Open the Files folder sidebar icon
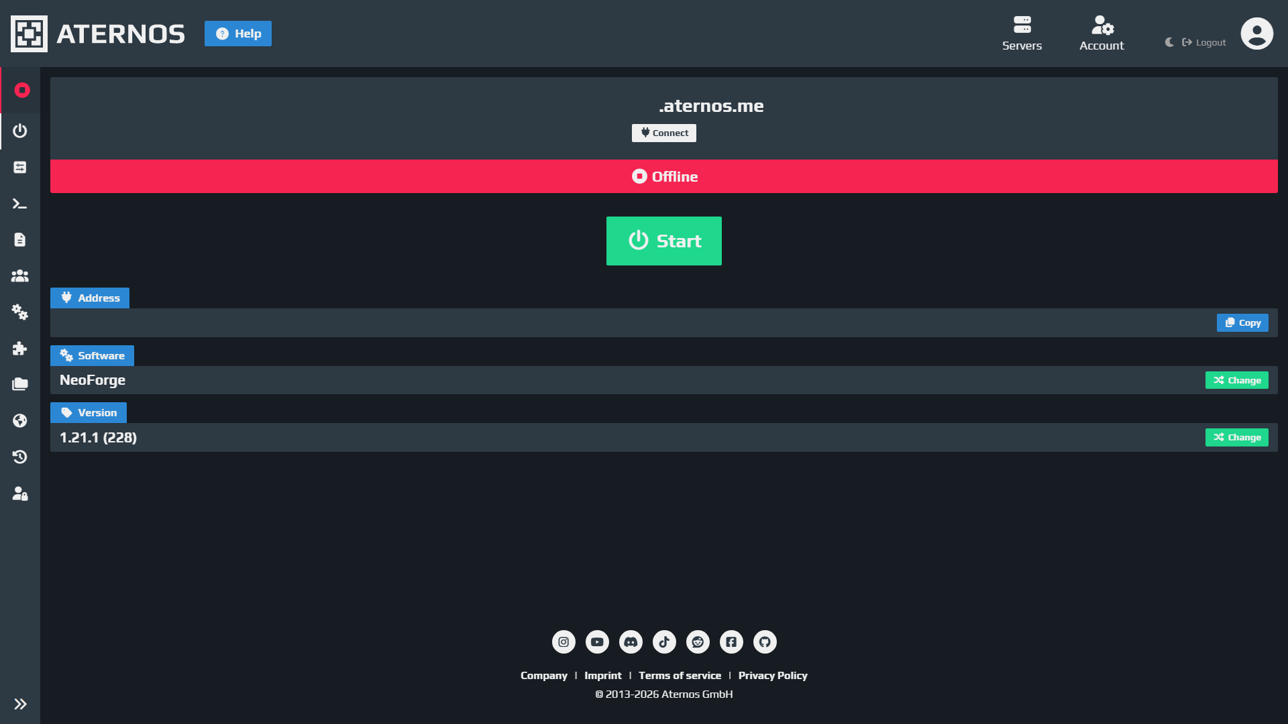This screenshot has height=724, width=1288. pyautogui.click(x=20, y=384)
